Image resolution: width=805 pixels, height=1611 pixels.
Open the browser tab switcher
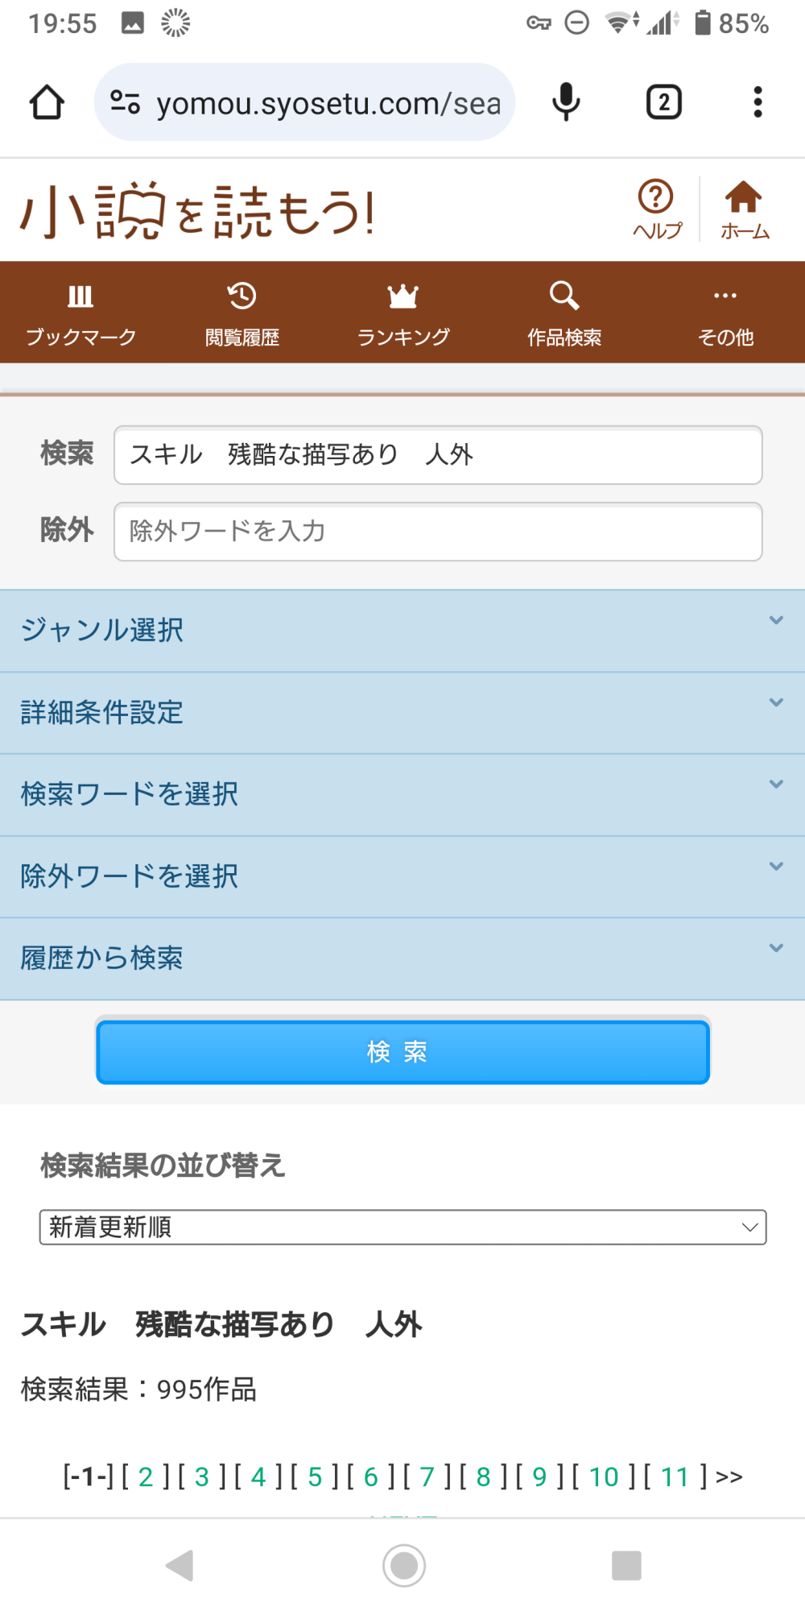663,102
